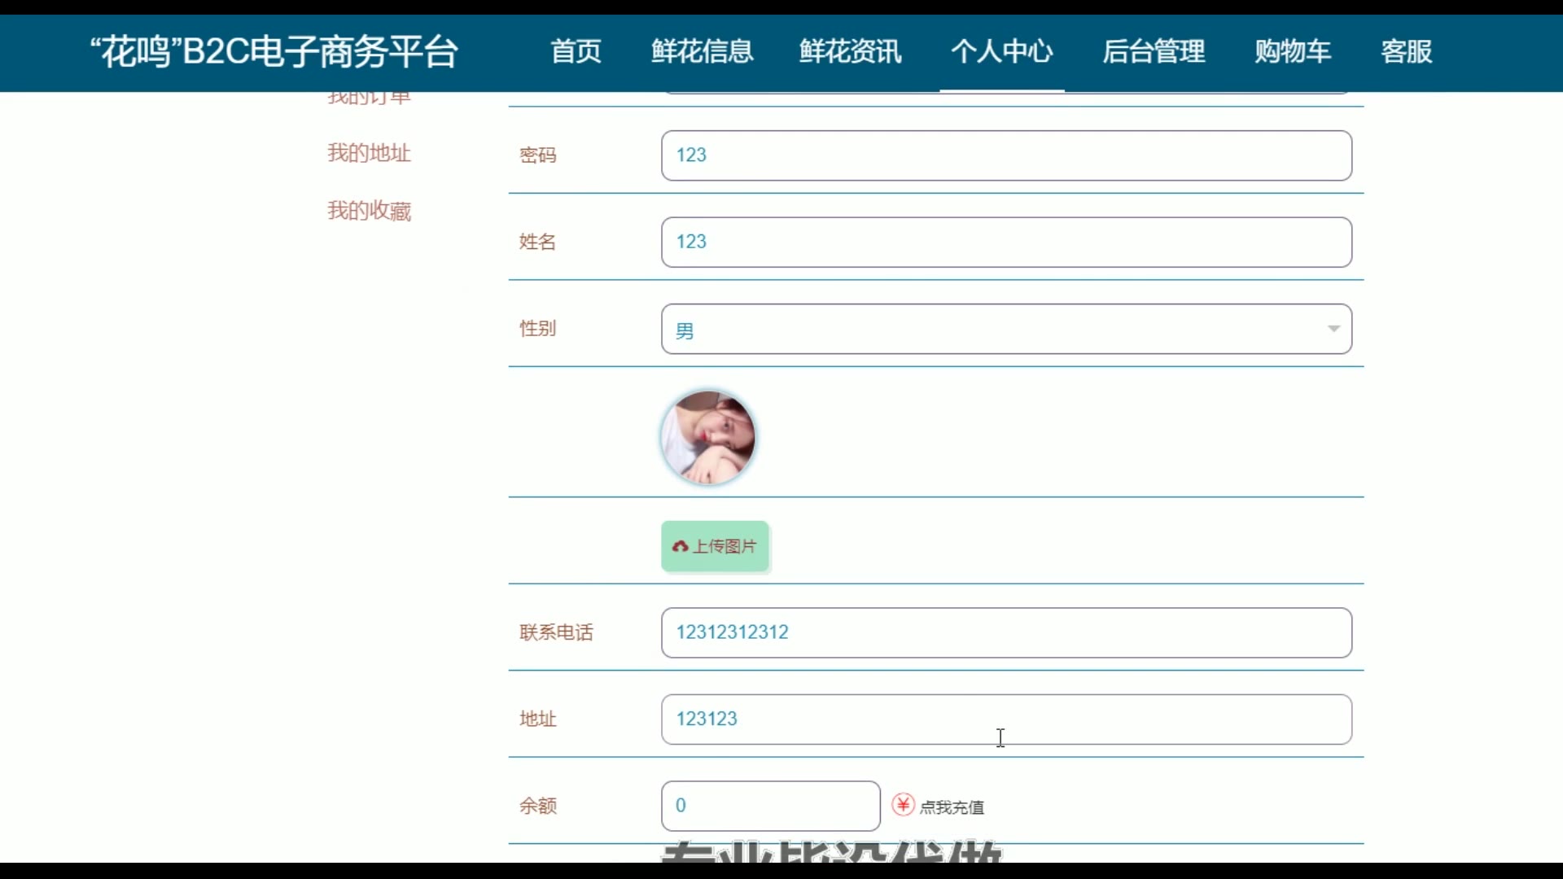This screenshot has width=1563, height=879.
Task: Click 客服 in the header
Action: (1406, 51)
